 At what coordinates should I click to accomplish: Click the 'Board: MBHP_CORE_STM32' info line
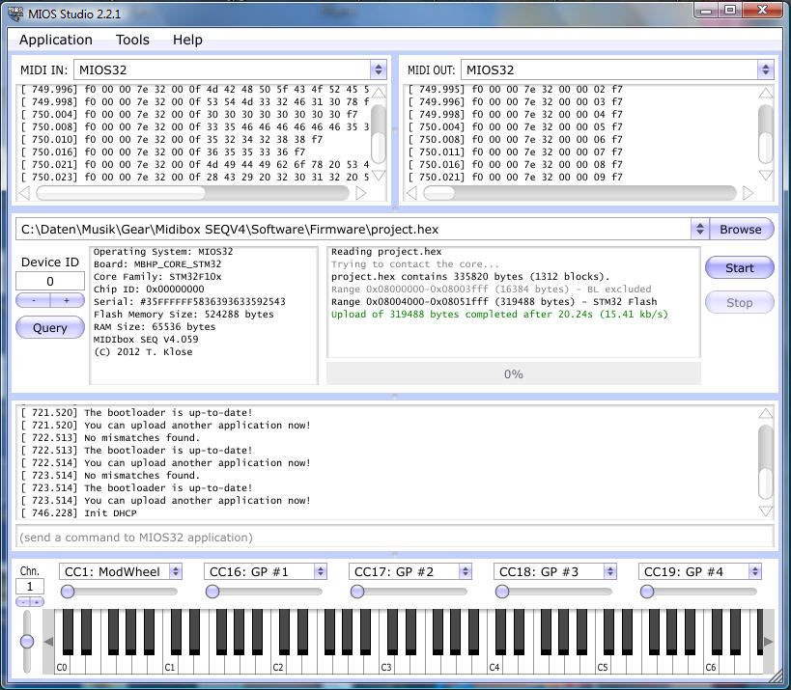coord(157,264)
